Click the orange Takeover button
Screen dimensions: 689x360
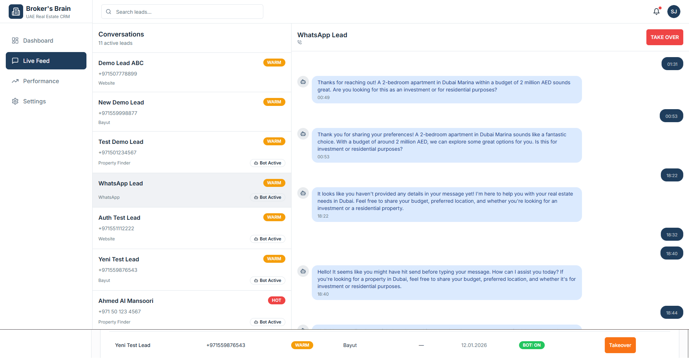pos(620,345)
